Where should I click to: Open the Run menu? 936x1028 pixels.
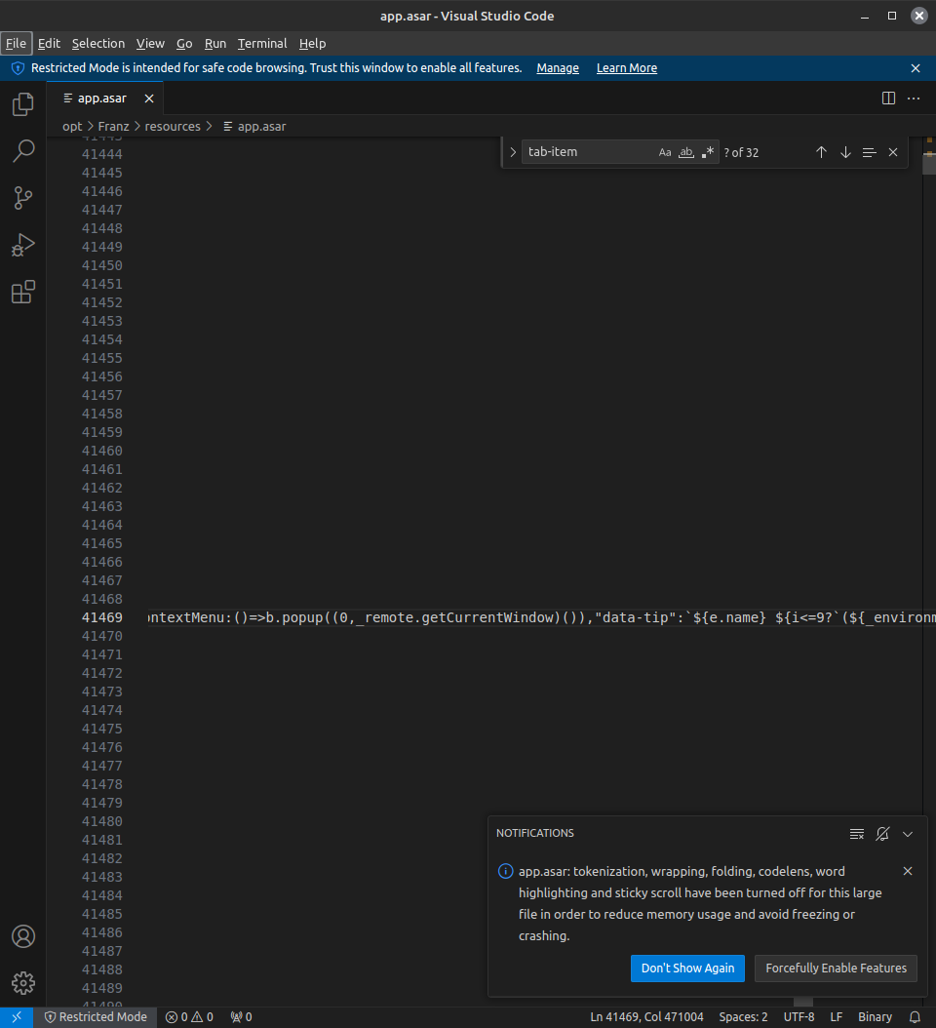[x=215, y=43]
